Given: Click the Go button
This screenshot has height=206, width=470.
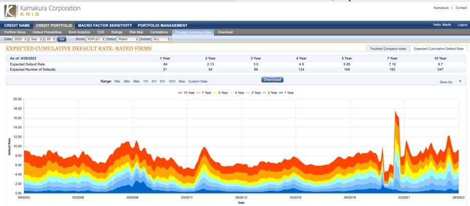Looking at the screenshot, I should click(x=62, y=39).
